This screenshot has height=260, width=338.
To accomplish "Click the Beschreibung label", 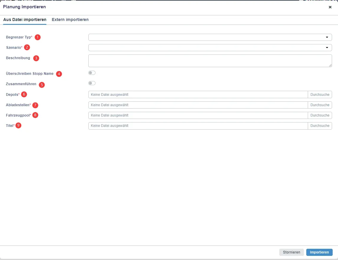I will tap(18, 58).
